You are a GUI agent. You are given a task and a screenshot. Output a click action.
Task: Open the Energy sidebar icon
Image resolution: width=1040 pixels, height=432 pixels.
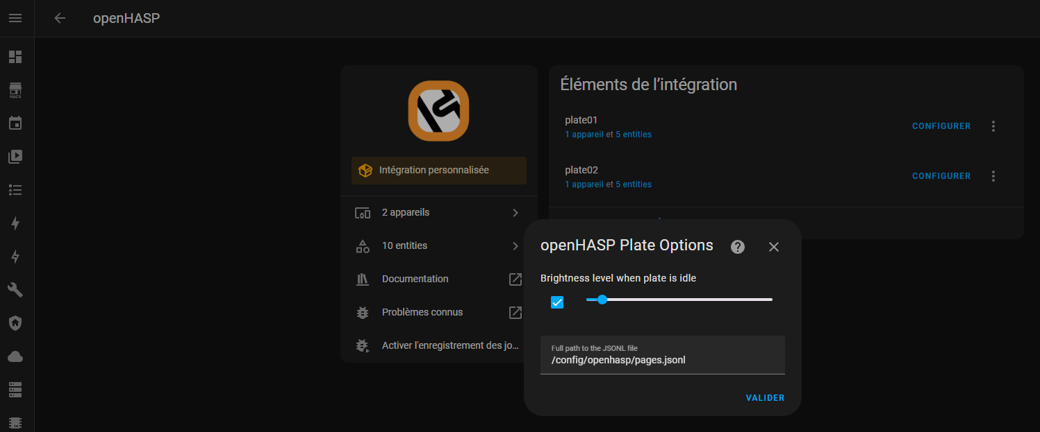point(15,223)
